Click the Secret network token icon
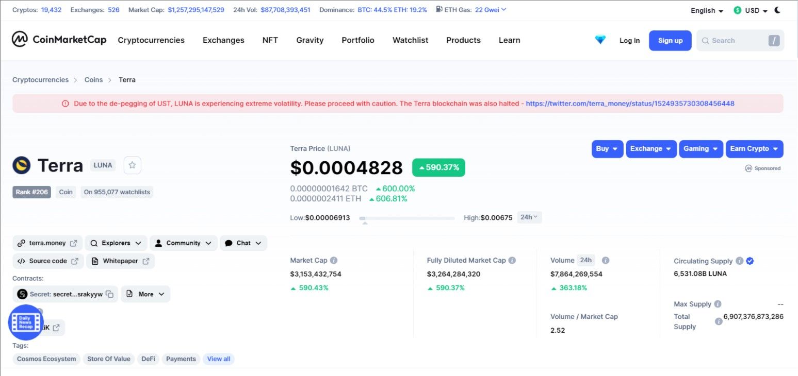Viewport: 798px width, 376px height. (x=22, y=294)
